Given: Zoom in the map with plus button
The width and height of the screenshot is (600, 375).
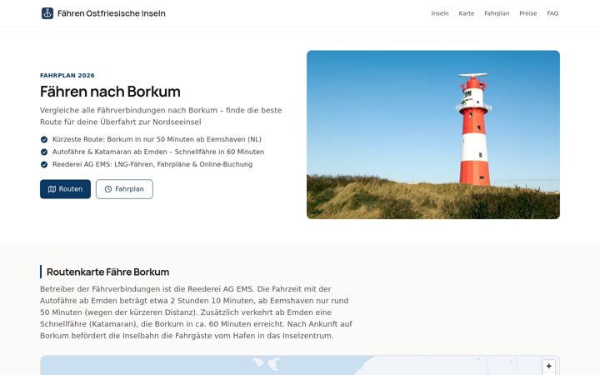Looking at the screenshot, I should [548, 366].
